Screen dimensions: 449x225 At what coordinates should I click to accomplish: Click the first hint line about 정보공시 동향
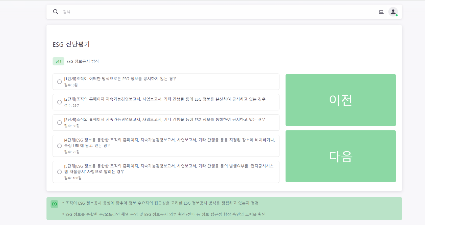click(x=160, y=203)
